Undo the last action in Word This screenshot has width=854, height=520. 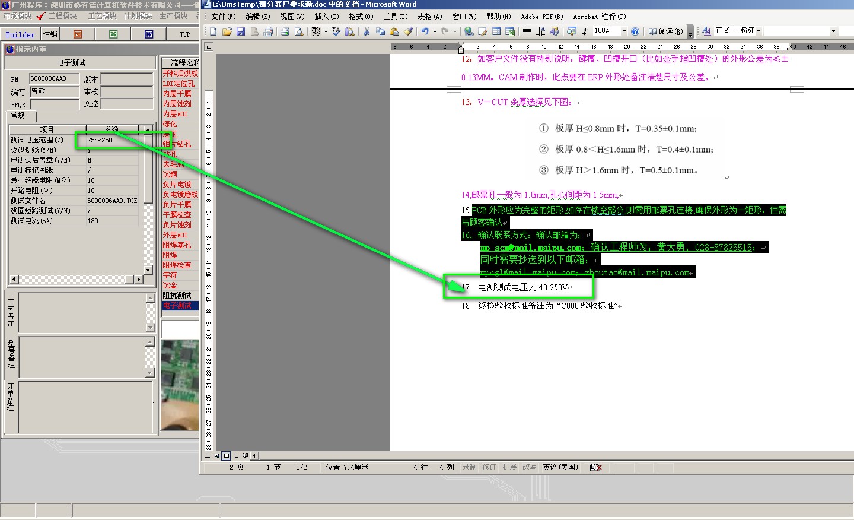pyautogui.click(x=425, y=31)
